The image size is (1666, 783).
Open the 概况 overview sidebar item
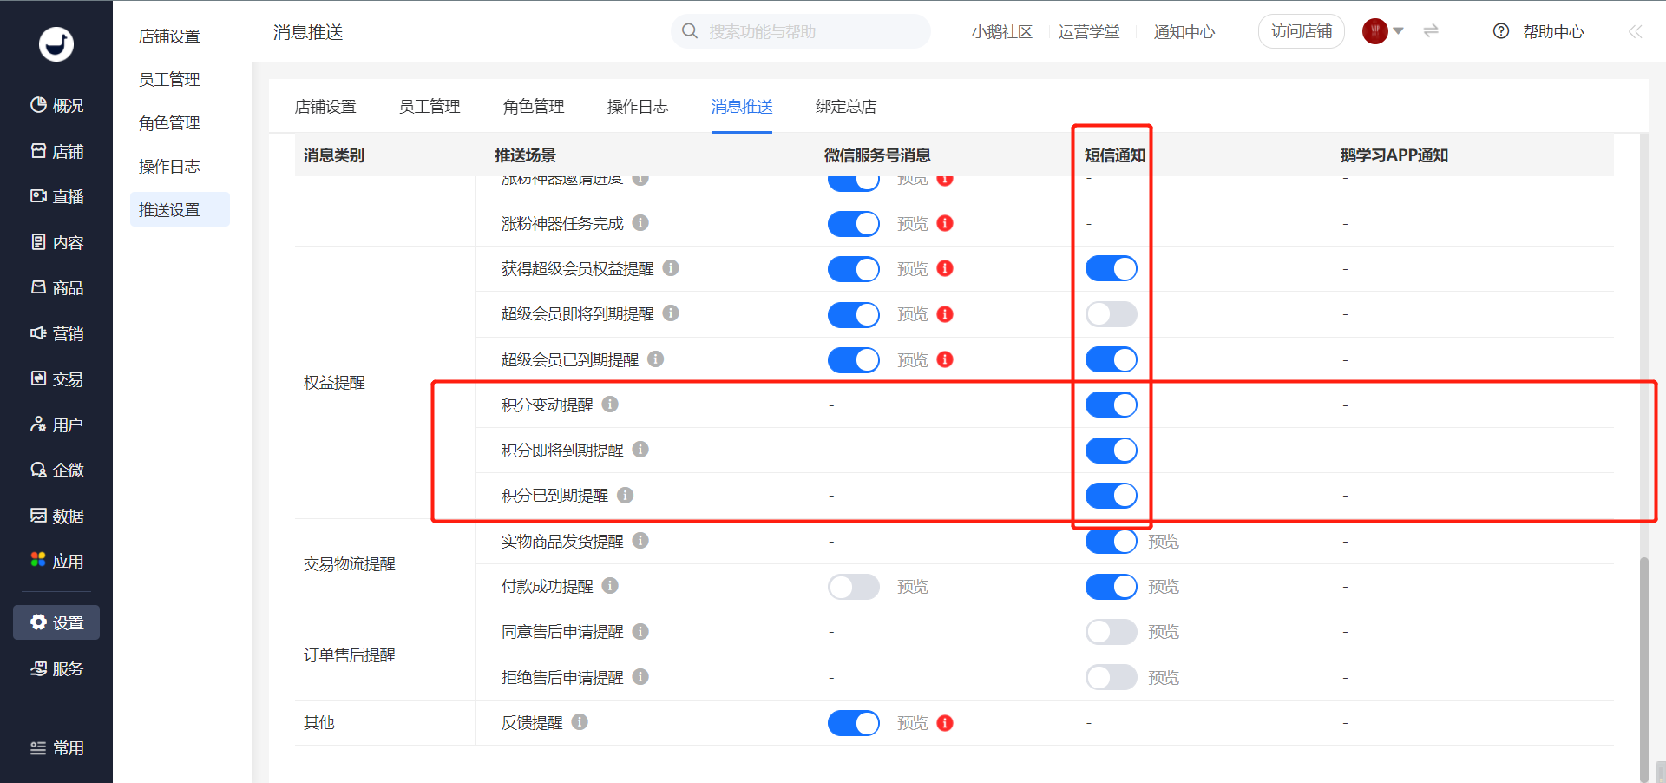pyautogui.click(x=56, y=105)
